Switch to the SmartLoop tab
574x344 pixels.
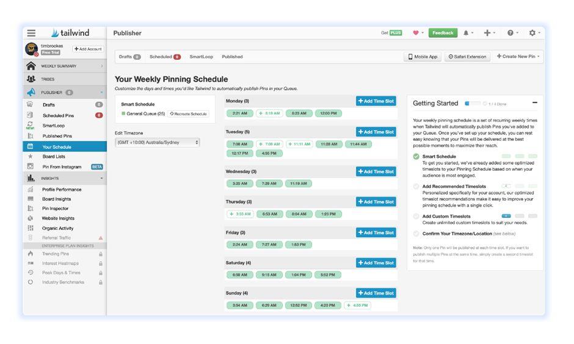[x=201, y=57]
